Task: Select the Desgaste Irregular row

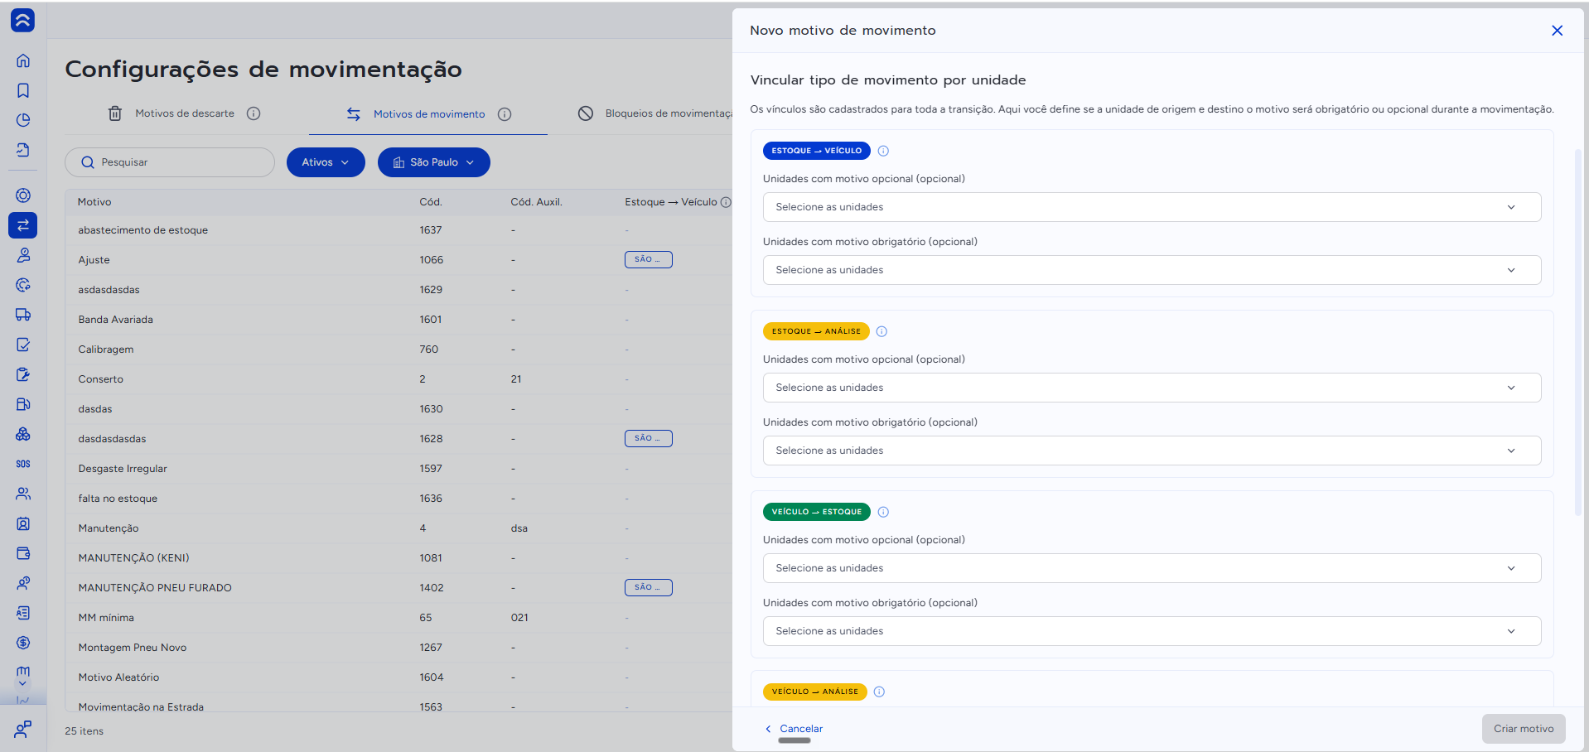Action: [398, 469]
